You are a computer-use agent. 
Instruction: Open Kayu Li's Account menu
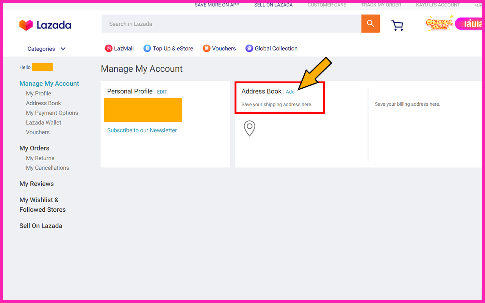pyautogui.click(x=438, y=5)
